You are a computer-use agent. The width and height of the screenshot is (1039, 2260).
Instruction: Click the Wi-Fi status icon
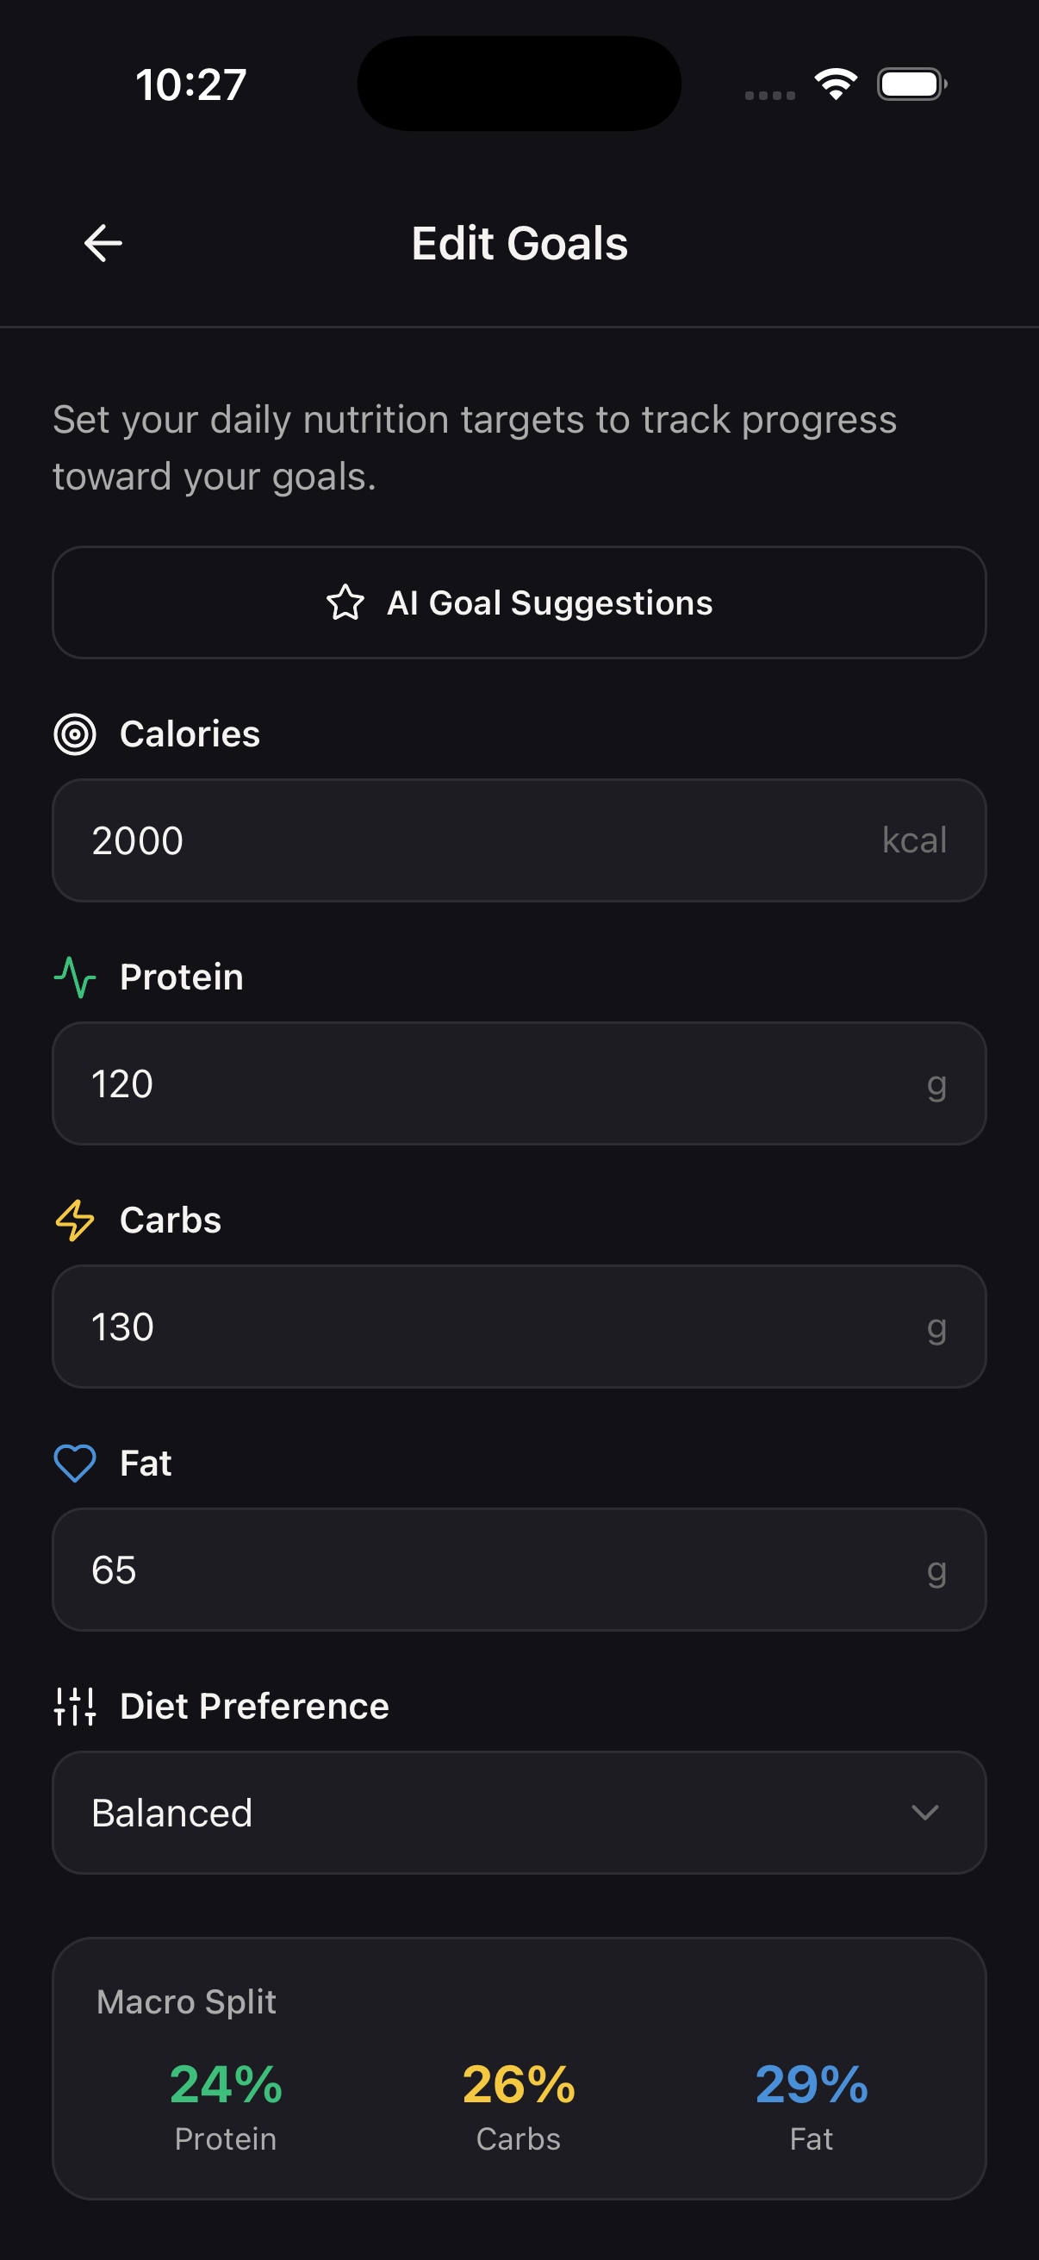click(x=836, y=84)
